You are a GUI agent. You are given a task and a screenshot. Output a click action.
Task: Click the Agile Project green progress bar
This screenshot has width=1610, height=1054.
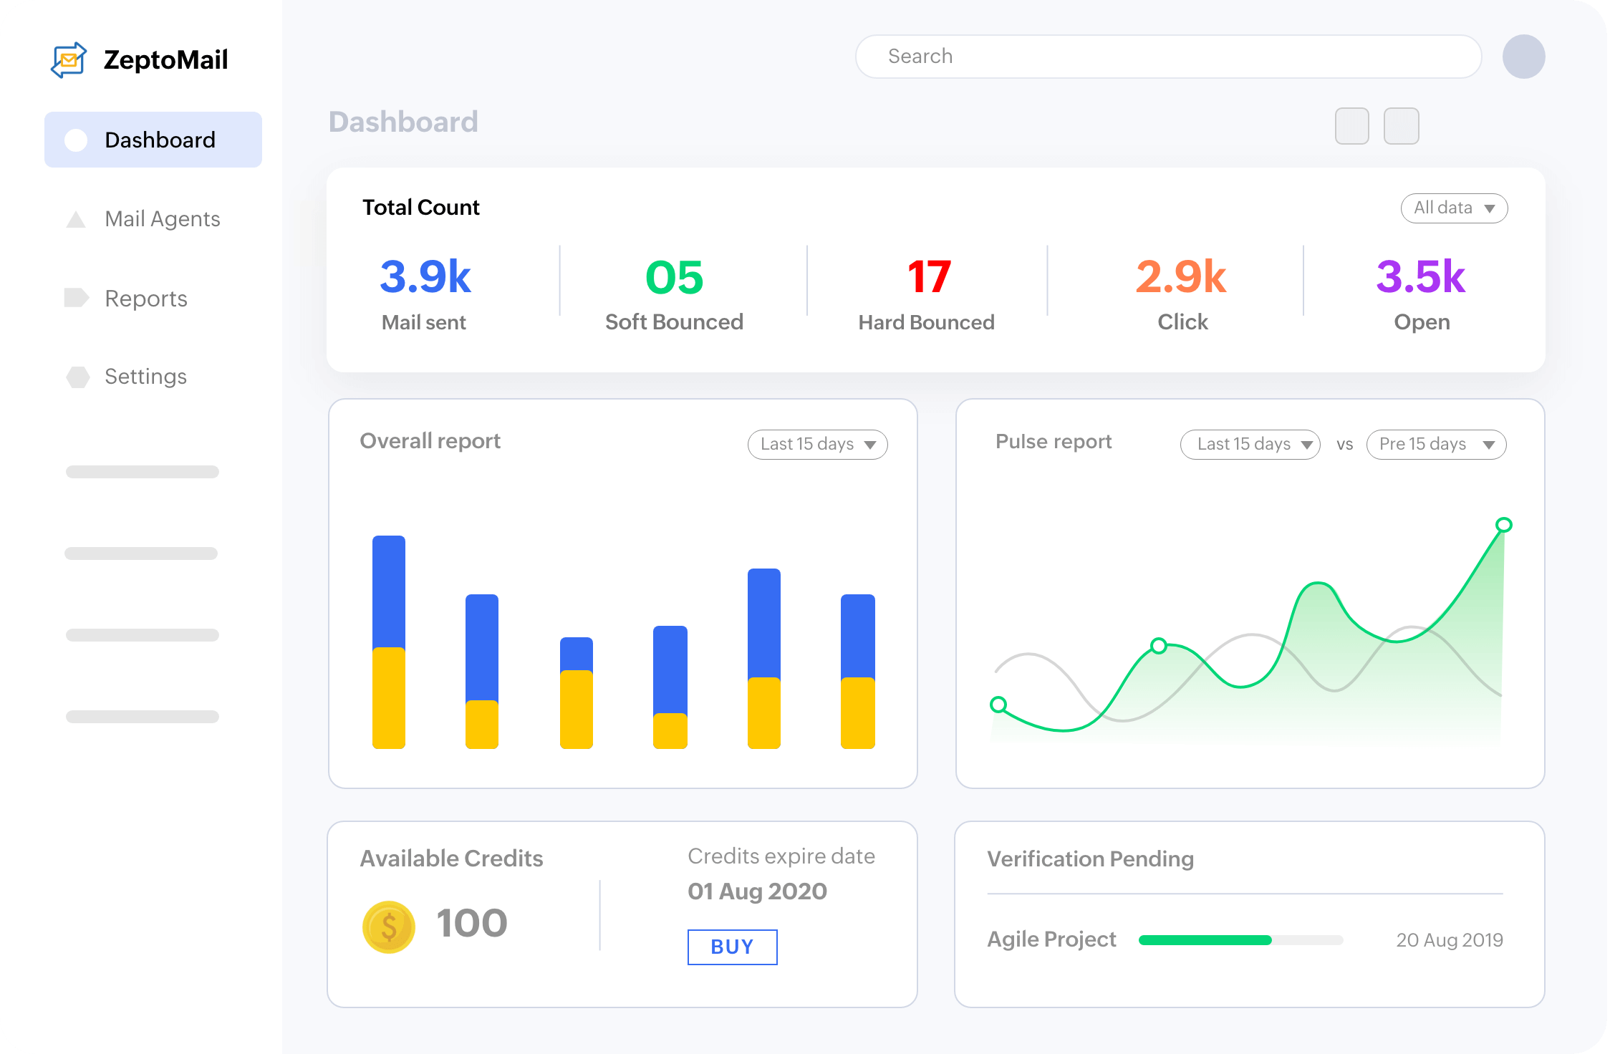tap(1205, 940)
